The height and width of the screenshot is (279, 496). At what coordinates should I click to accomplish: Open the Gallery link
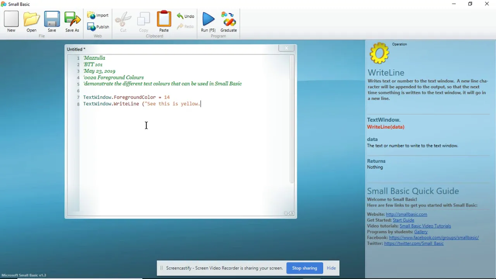click(x=421, y=232)
